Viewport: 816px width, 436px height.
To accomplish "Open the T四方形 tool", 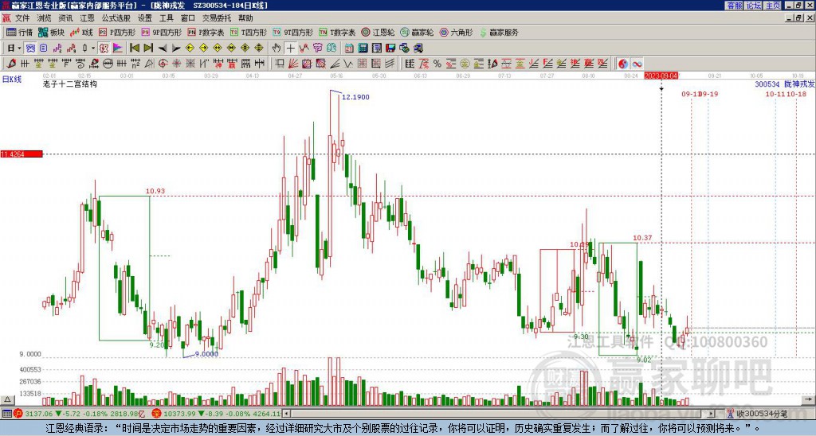I will click(x=249, y=32).
